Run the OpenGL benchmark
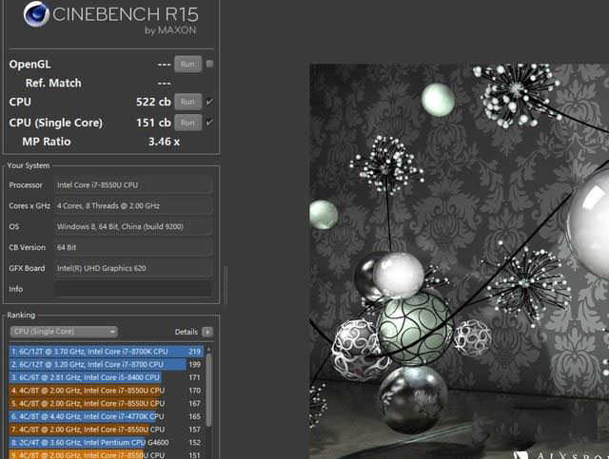609x459 pixels. [x=188, y=64]
